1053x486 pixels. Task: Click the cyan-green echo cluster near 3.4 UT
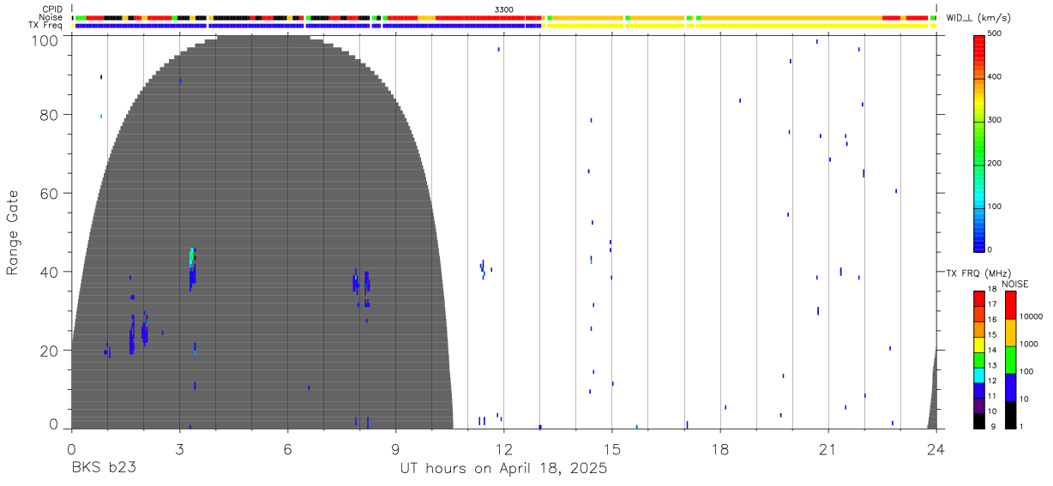pyautogui.click(x=192, y=255)
